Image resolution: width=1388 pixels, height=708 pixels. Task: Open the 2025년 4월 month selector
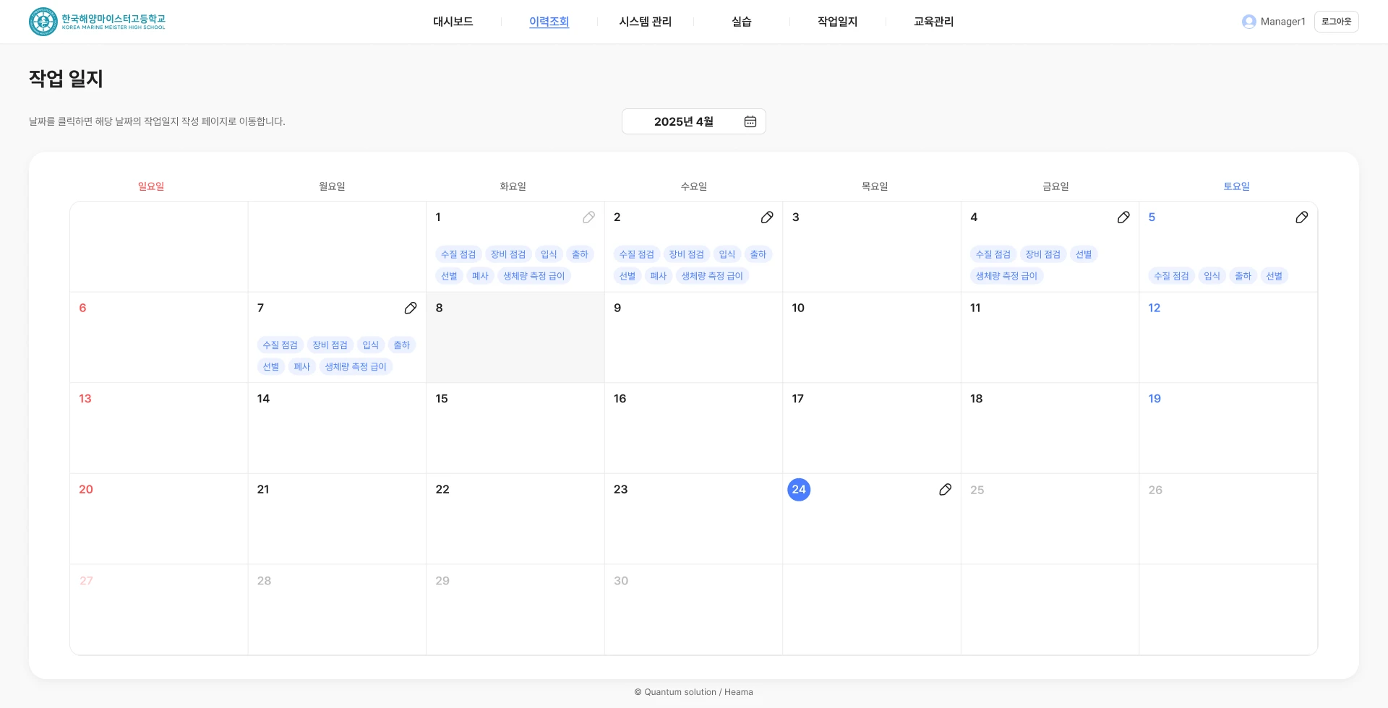coord(694,121)
